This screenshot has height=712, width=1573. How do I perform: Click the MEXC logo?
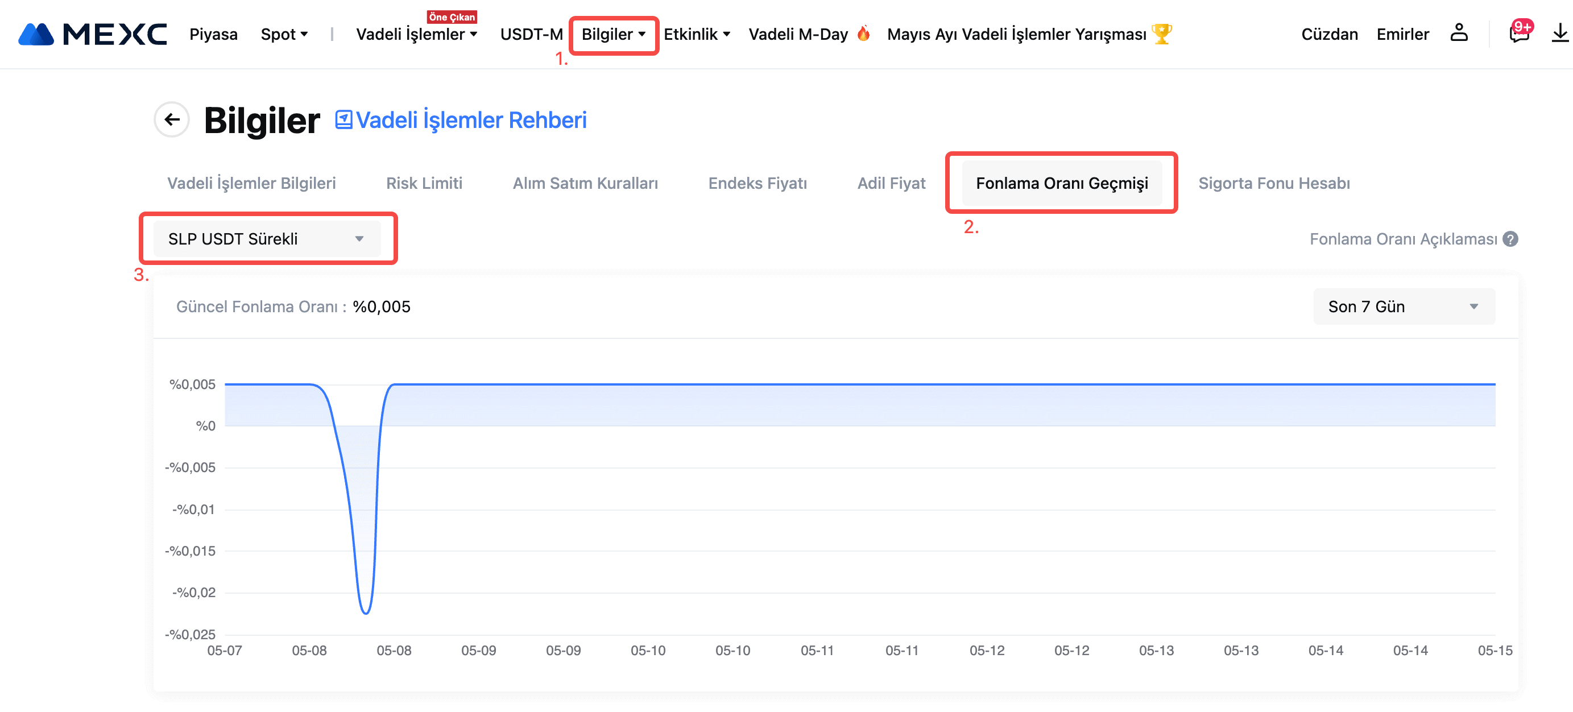pyautogui.click(x=92, y=34)
